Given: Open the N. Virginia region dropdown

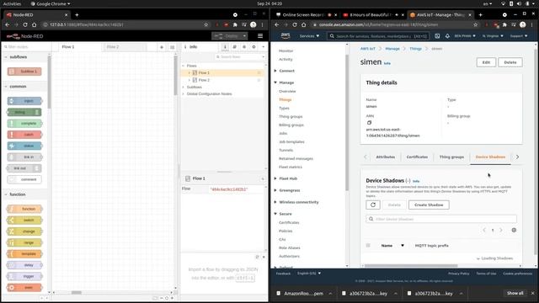Looking at the screenshot, I should pos(493,36).
